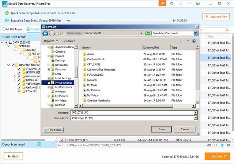This screenshot has width=234, height=164.
Task: Toggle checkbox for user-compon folder
Action: click(x=19, y=76)
